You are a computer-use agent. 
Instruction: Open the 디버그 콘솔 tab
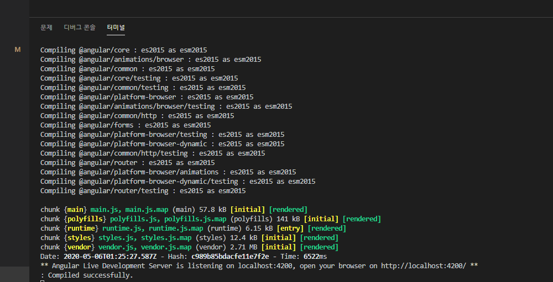80,28
